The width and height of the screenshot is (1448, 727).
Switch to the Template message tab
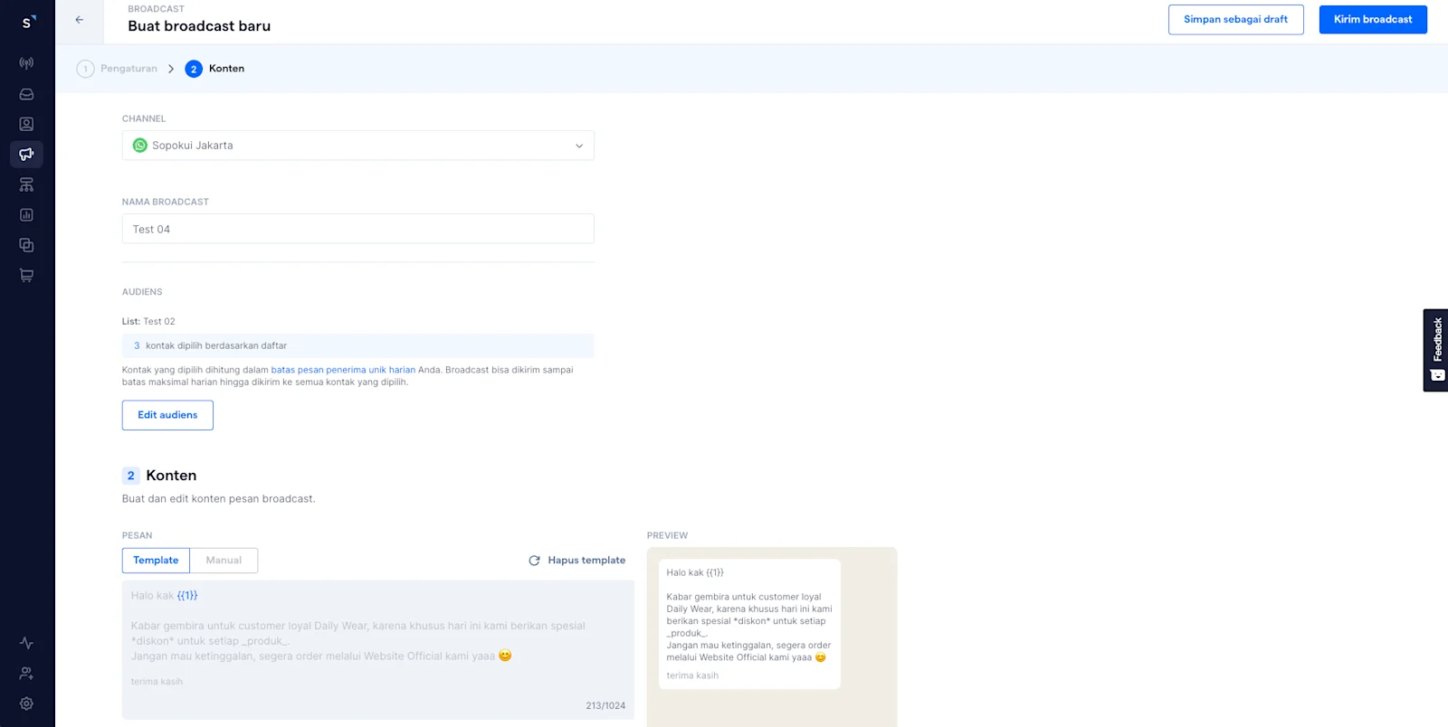tap(156, 561)
